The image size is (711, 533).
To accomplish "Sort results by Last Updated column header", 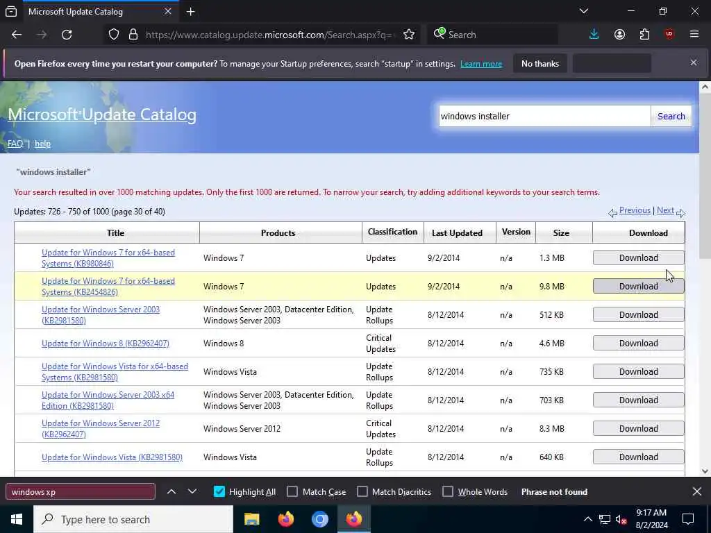I will [x=457, y=233].
